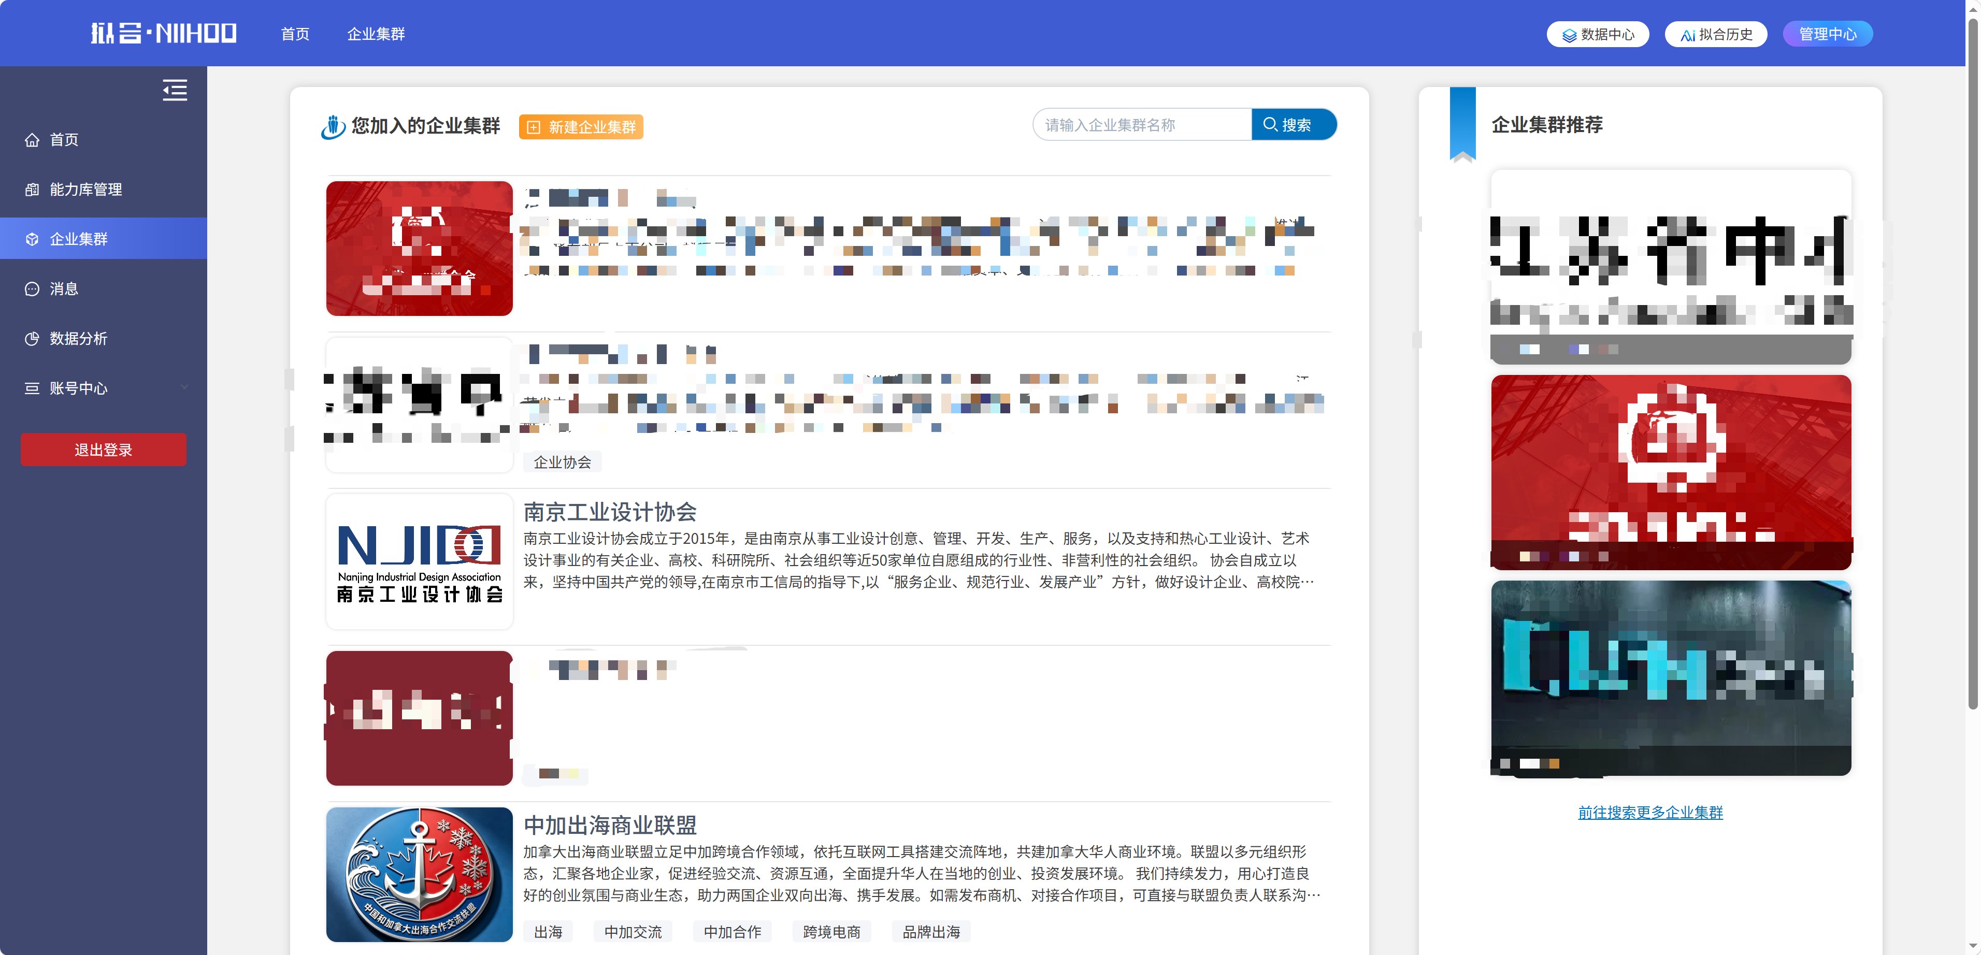Image resolution: width=1981 pixels, height=955 pixels.
Task: Expand the 账号中心 submenu arrow
Action: click(184, 387)
